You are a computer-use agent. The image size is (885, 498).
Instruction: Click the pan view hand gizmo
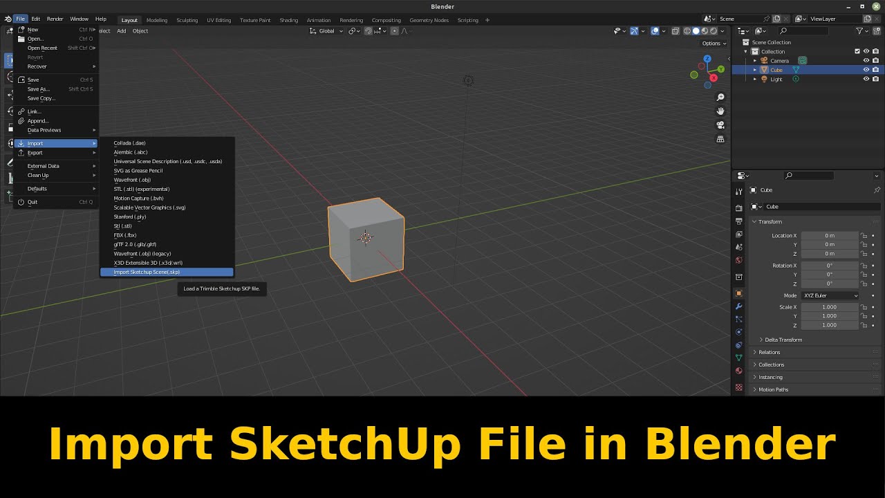[x=720, y=111]
